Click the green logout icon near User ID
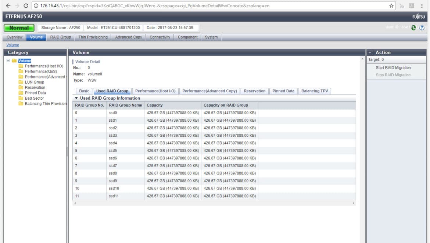Viewport: 430px width, 243px height. point(413,27)
